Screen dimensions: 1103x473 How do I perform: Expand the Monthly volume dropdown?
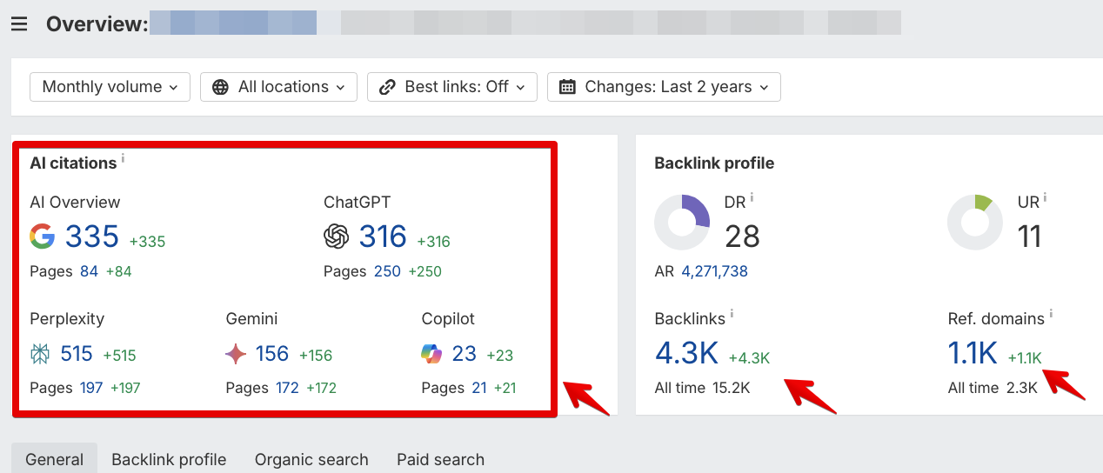tap(110, 87)
